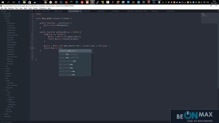Choose ibase_fetch_row autocomplete suggestion

[75, 75]
